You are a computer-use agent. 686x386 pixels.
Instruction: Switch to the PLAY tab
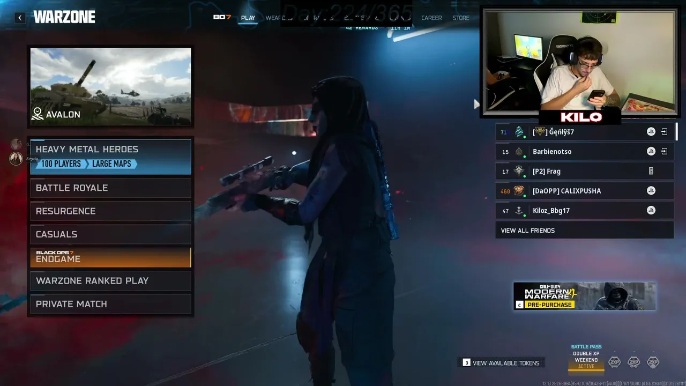[248, 18]
